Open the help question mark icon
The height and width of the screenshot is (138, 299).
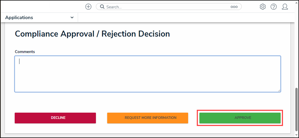pos(274,7)
